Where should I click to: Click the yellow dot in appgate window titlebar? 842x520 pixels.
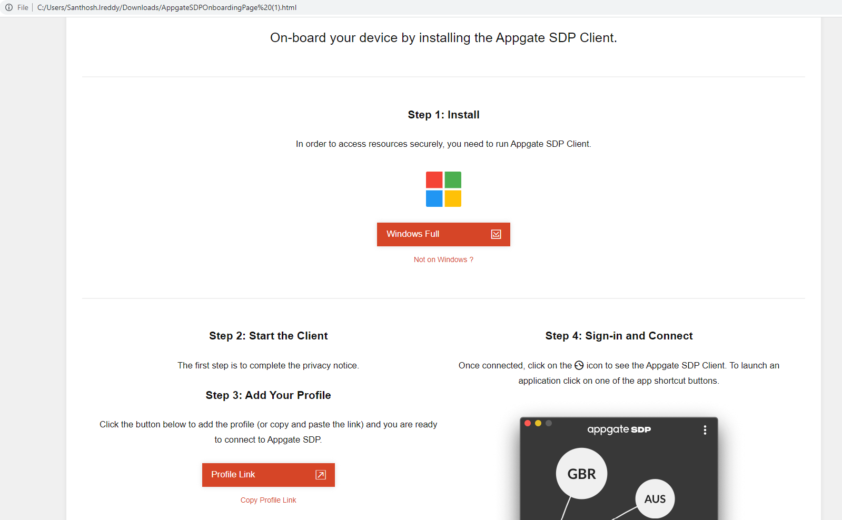pos(538,423)
